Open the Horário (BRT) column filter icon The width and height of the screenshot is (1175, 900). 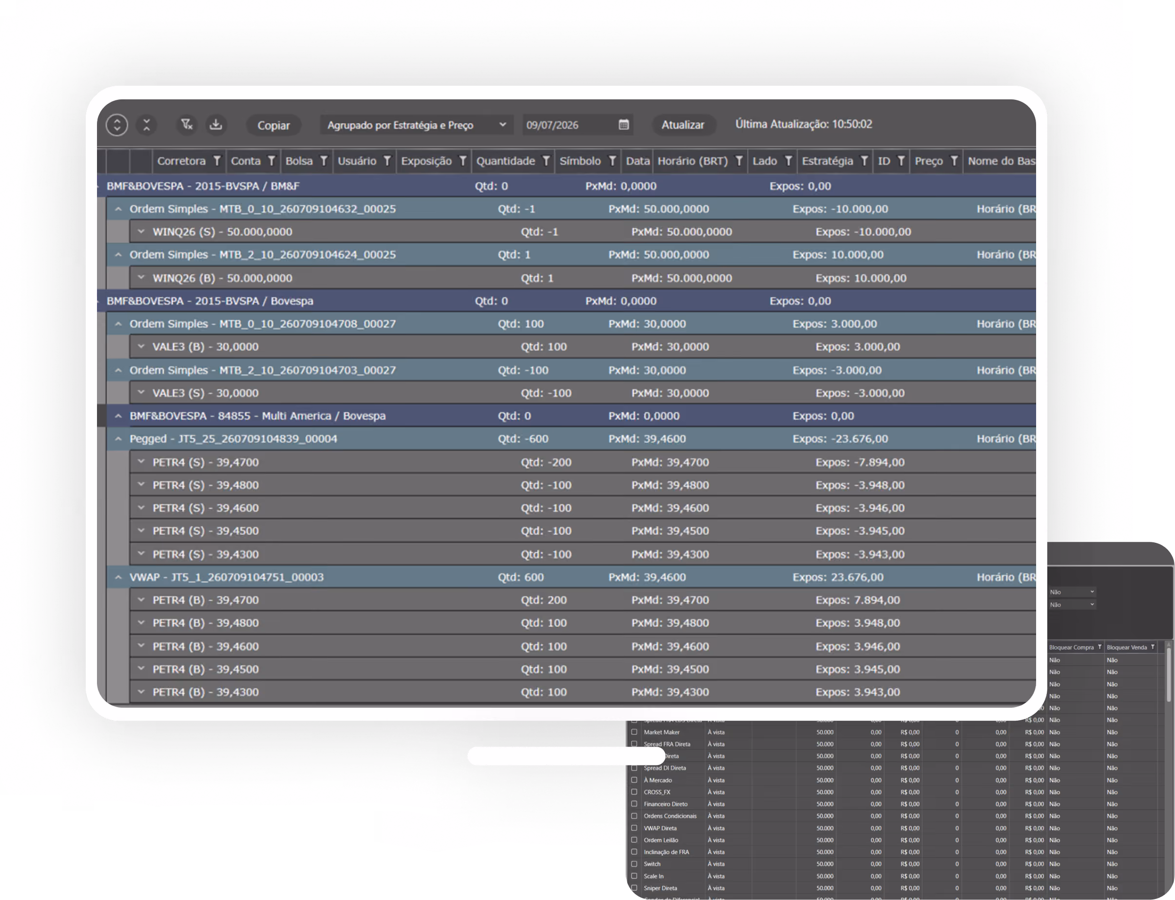[738, 161]
